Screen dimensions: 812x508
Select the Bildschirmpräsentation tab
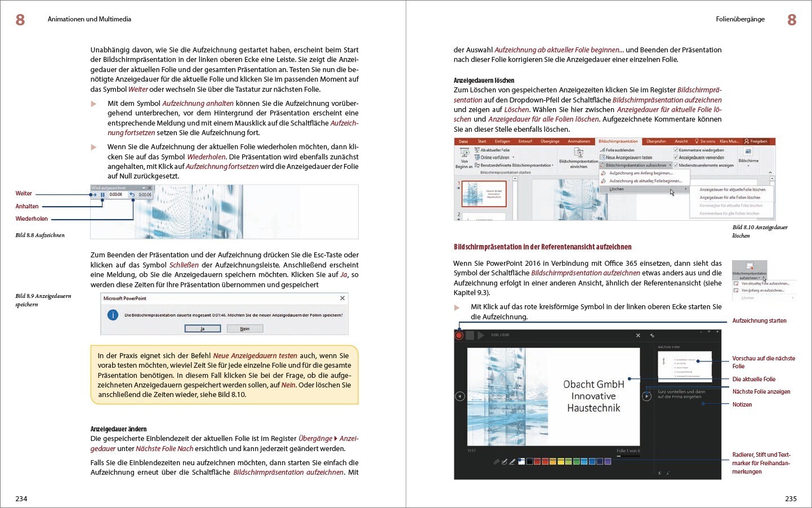[618, 141]
